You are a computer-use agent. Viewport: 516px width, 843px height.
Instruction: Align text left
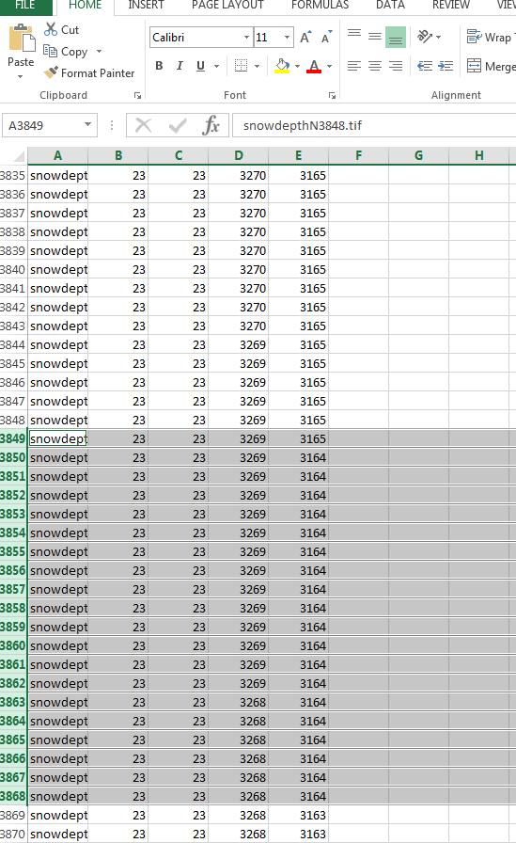353,66
